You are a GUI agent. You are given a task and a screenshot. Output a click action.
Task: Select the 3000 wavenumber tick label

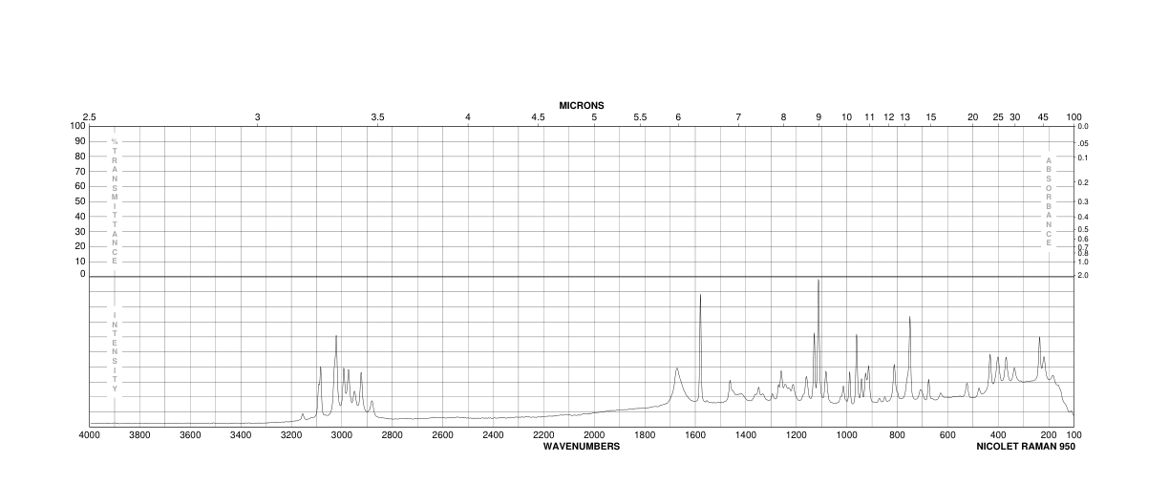(342, 435)
